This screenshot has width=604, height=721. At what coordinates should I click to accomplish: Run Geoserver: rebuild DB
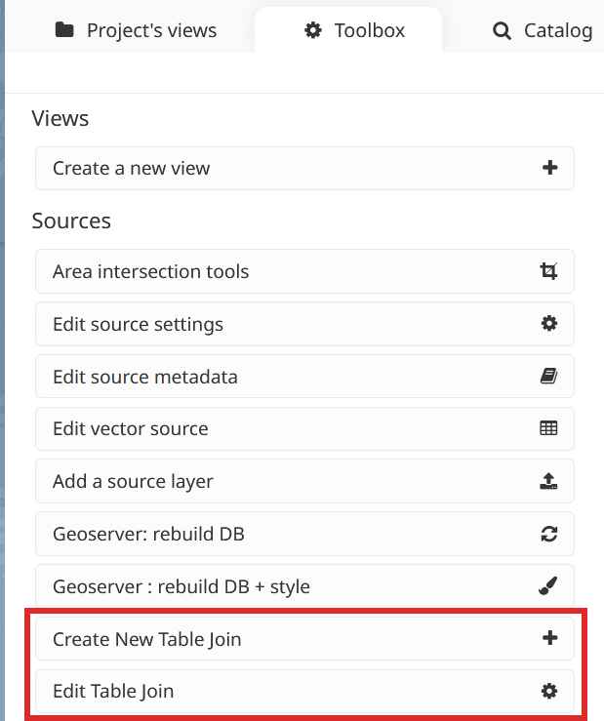tap(148, 534)
